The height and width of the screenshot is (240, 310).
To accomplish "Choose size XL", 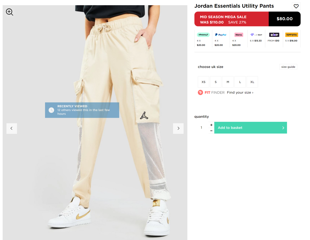I will 252,82.
